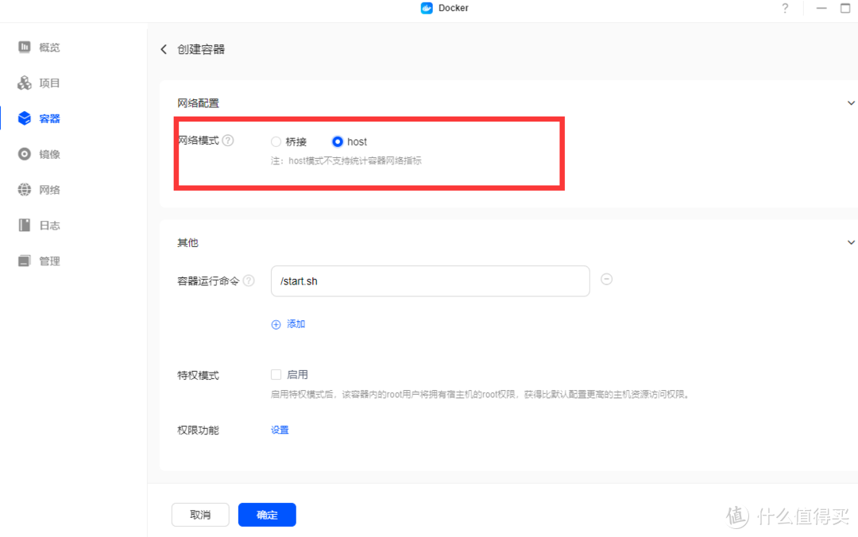This screenshot has width=858, height=537.
Task: Select the 桥接 bridge network mode
Action: click(x=276, y=142)
